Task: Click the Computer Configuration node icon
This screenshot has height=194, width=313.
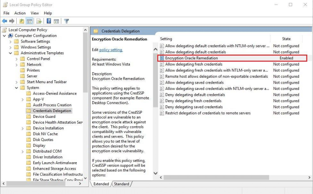Action: point(10,36)
